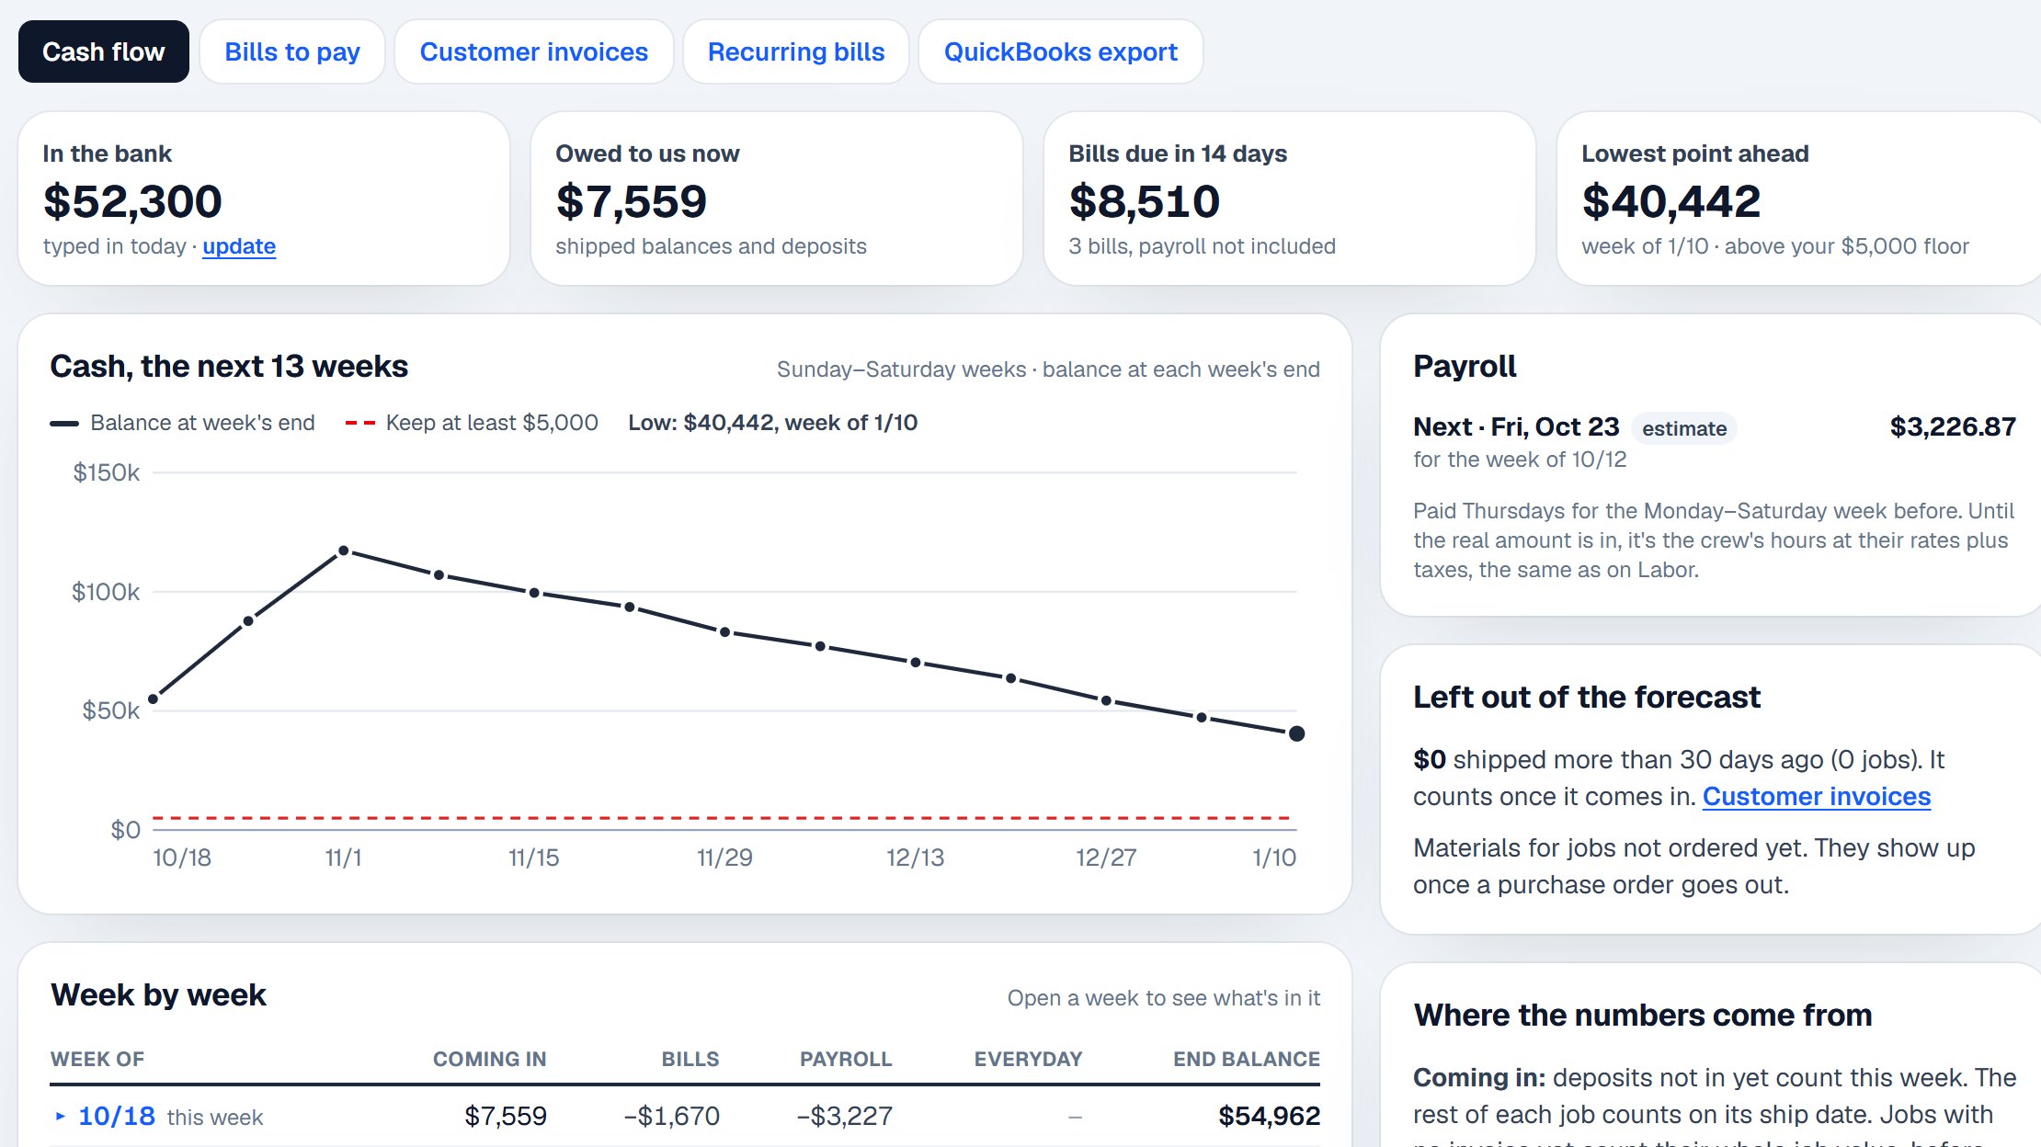Viewport: 2041px width, 1147px height.
Task: Click the $40,442 lowest point value
Action: [x=1671, y=201]
